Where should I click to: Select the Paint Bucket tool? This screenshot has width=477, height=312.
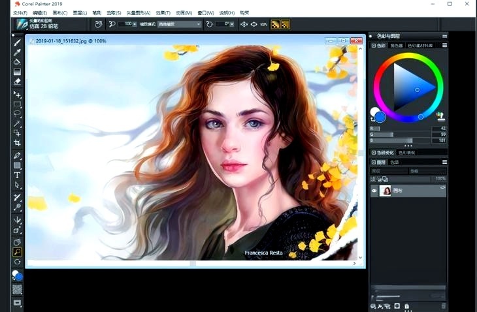17,62
